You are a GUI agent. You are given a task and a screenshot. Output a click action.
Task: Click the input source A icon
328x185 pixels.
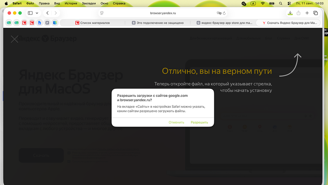(253, 3)
